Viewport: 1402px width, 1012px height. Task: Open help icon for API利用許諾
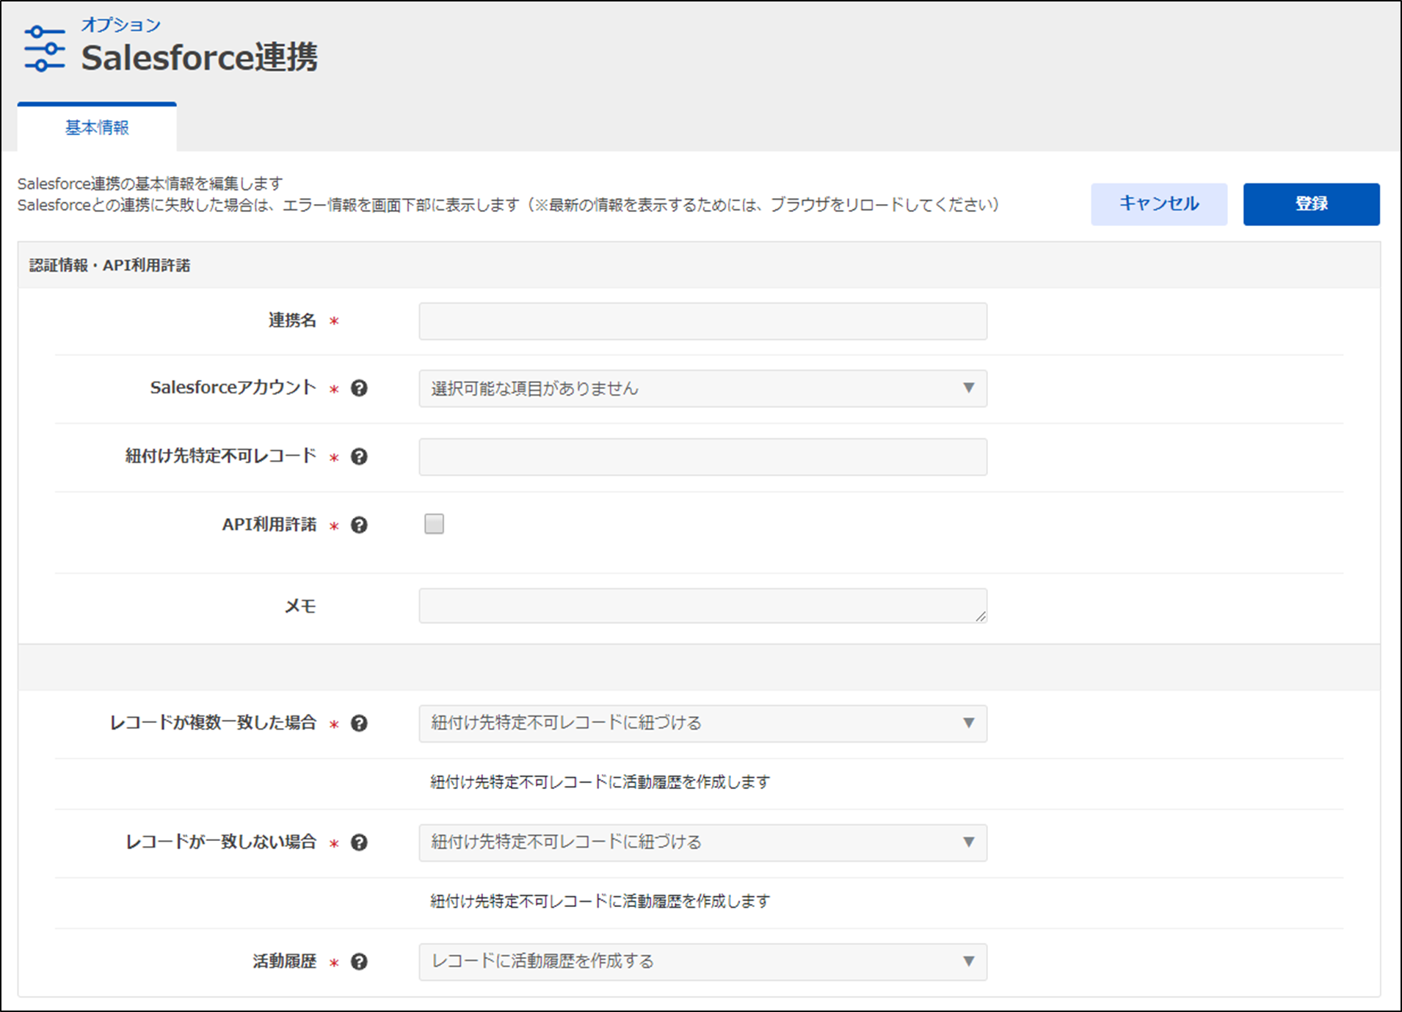pos(359,525)
